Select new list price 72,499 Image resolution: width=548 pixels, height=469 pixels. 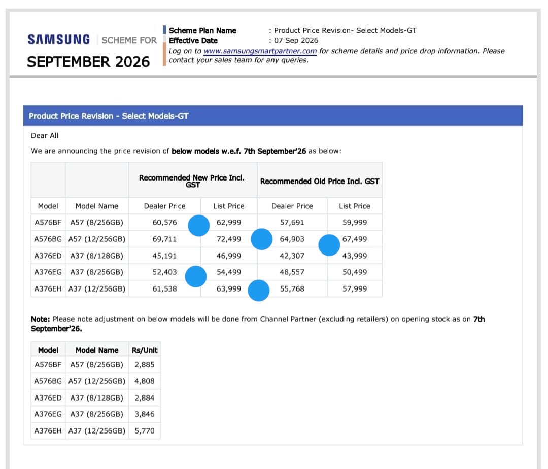228,239
